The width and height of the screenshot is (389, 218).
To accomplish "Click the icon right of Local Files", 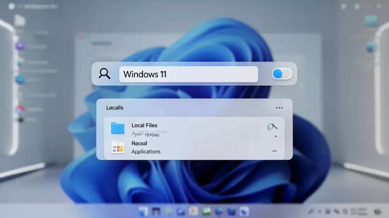I will [272, 127].
